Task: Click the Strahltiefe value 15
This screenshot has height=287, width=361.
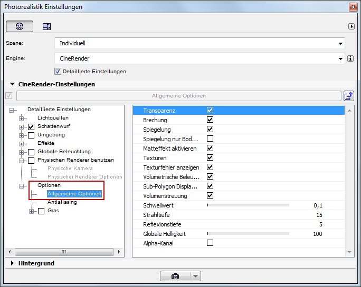Action: [x=319, y=215]
